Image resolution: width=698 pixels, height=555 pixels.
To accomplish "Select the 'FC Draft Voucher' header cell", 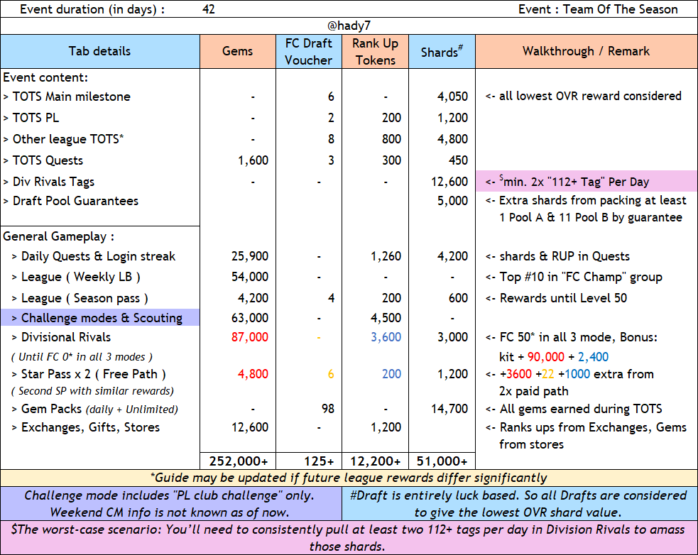I will point(308,51).
